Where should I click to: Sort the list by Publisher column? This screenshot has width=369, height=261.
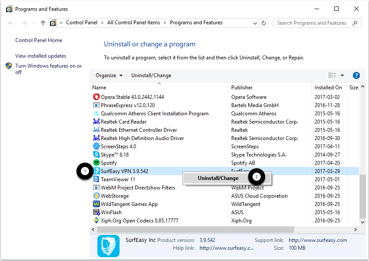point(270,87)
